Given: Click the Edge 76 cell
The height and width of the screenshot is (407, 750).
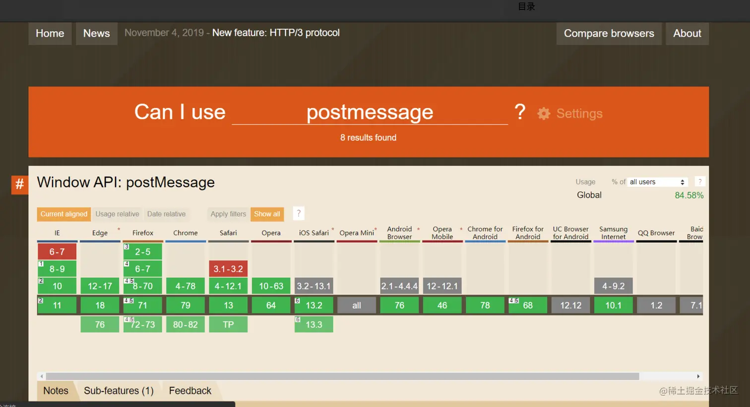Looking at the screenshot, I should [x=100, y=325].
